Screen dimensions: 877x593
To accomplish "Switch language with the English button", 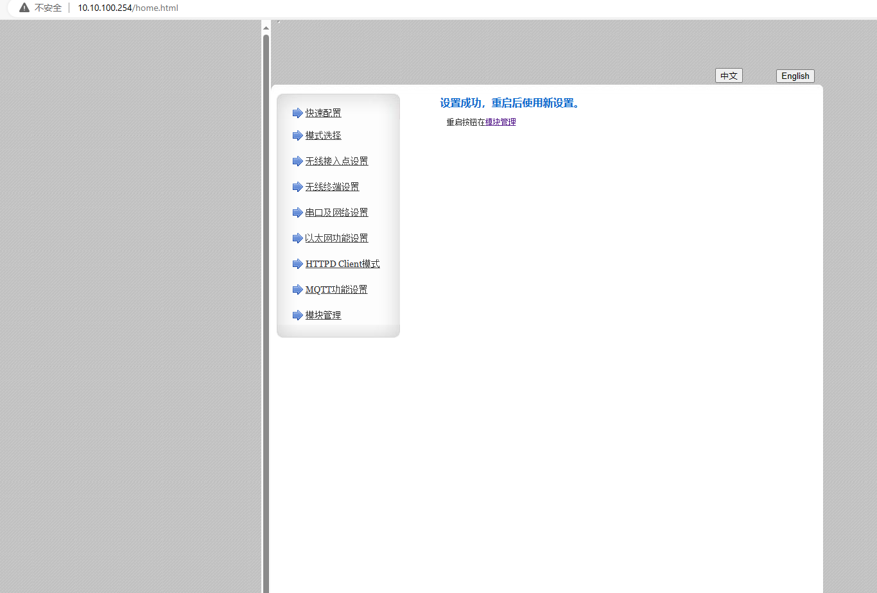I will coord(795,76).
